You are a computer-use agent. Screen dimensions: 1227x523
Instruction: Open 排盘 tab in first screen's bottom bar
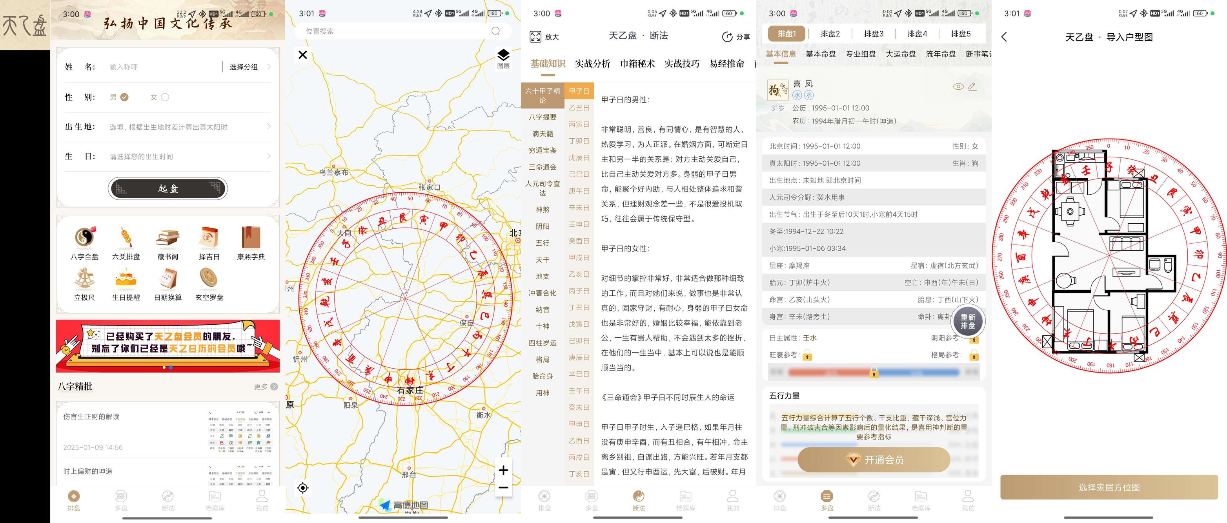pyautogui.click(x=73, y=501)
